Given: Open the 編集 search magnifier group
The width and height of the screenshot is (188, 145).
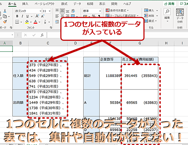Looking at the screenshot, I should (x=167, y=15).
